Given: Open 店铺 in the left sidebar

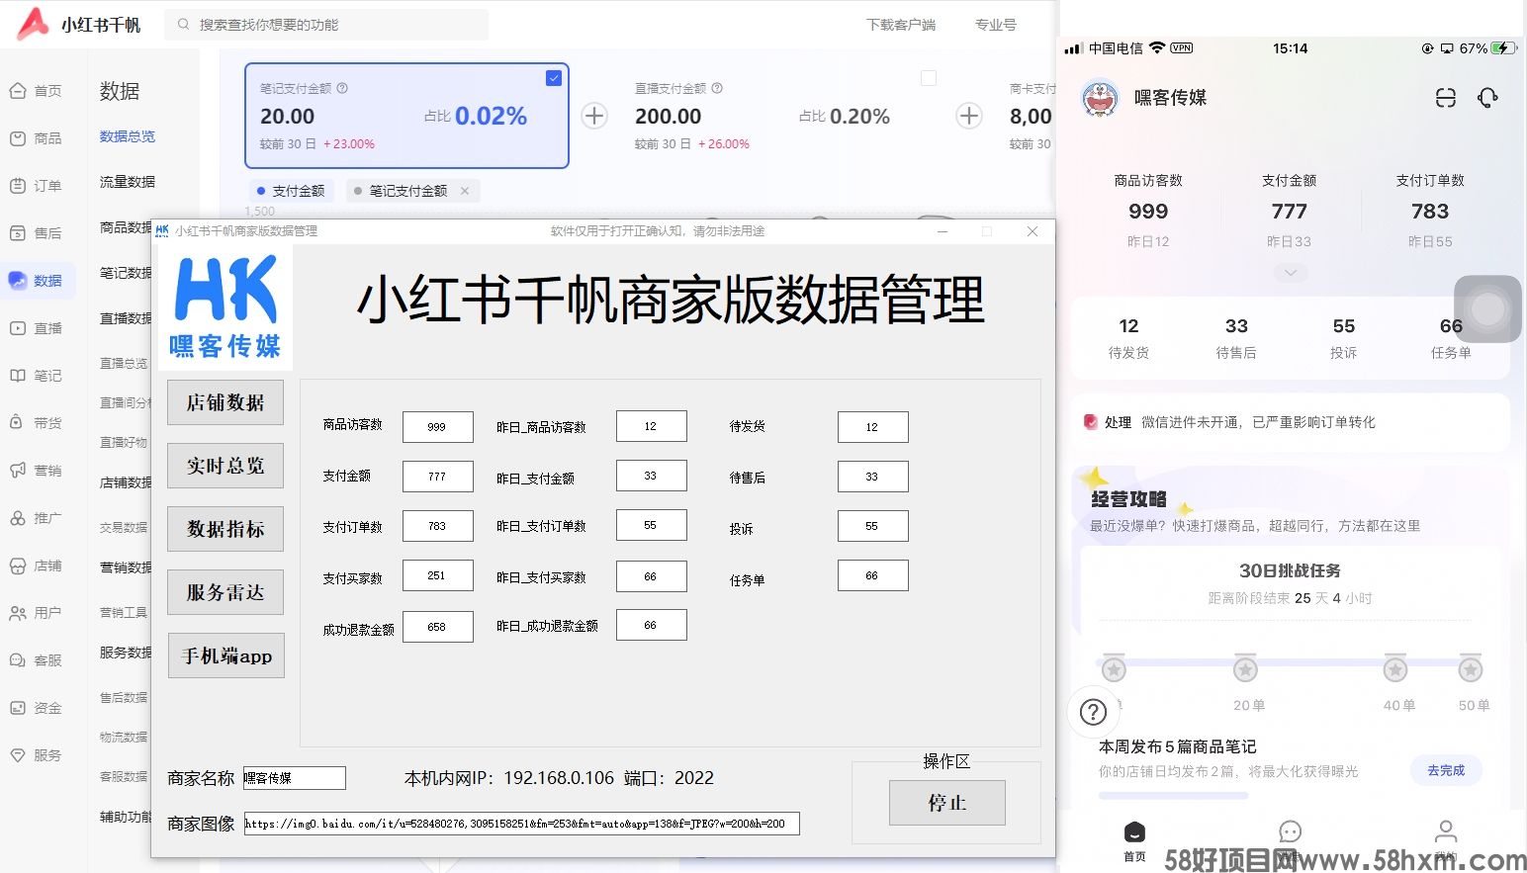Looking at the screenshot, I should [36, 566].
